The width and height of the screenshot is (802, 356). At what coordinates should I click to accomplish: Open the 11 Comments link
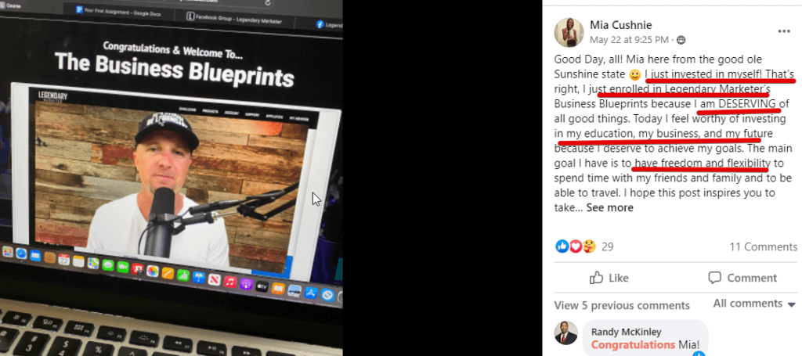(763, 246)
